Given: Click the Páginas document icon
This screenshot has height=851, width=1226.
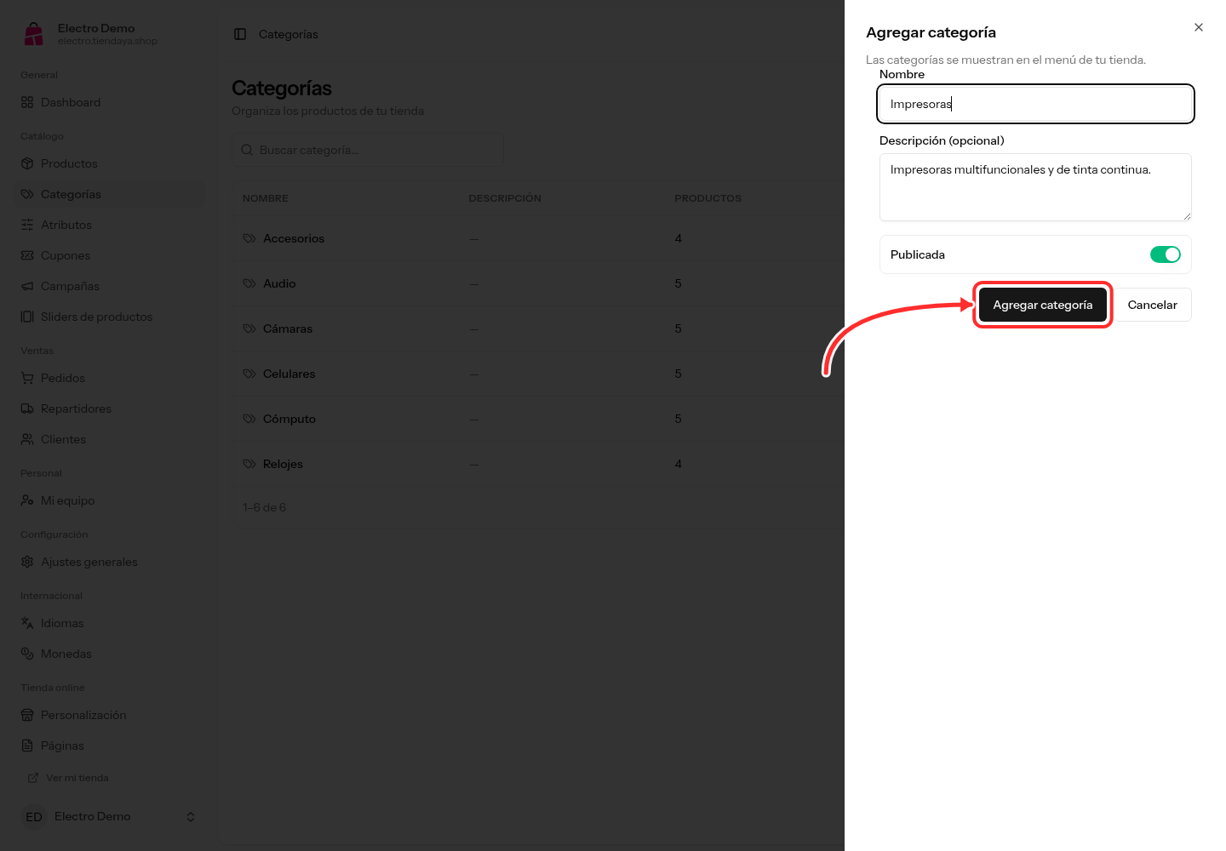Looking at the screenshot, I should (x=27, y=745).
